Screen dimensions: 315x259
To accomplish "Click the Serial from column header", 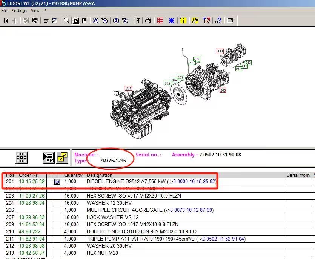I will coord(298,175).
